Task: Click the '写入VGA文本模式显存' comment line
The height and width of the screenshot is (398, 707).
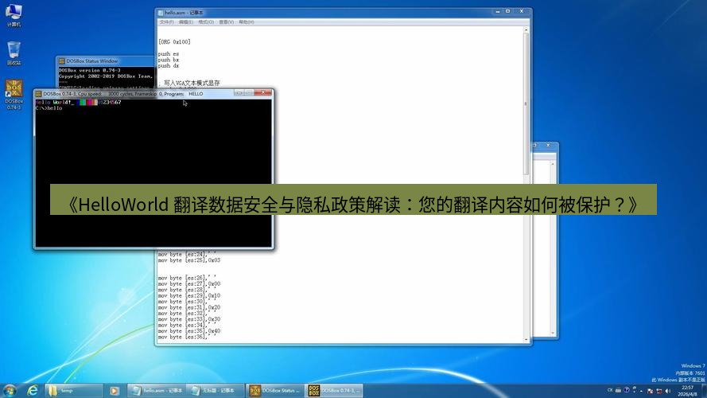Action: [189, 83]
